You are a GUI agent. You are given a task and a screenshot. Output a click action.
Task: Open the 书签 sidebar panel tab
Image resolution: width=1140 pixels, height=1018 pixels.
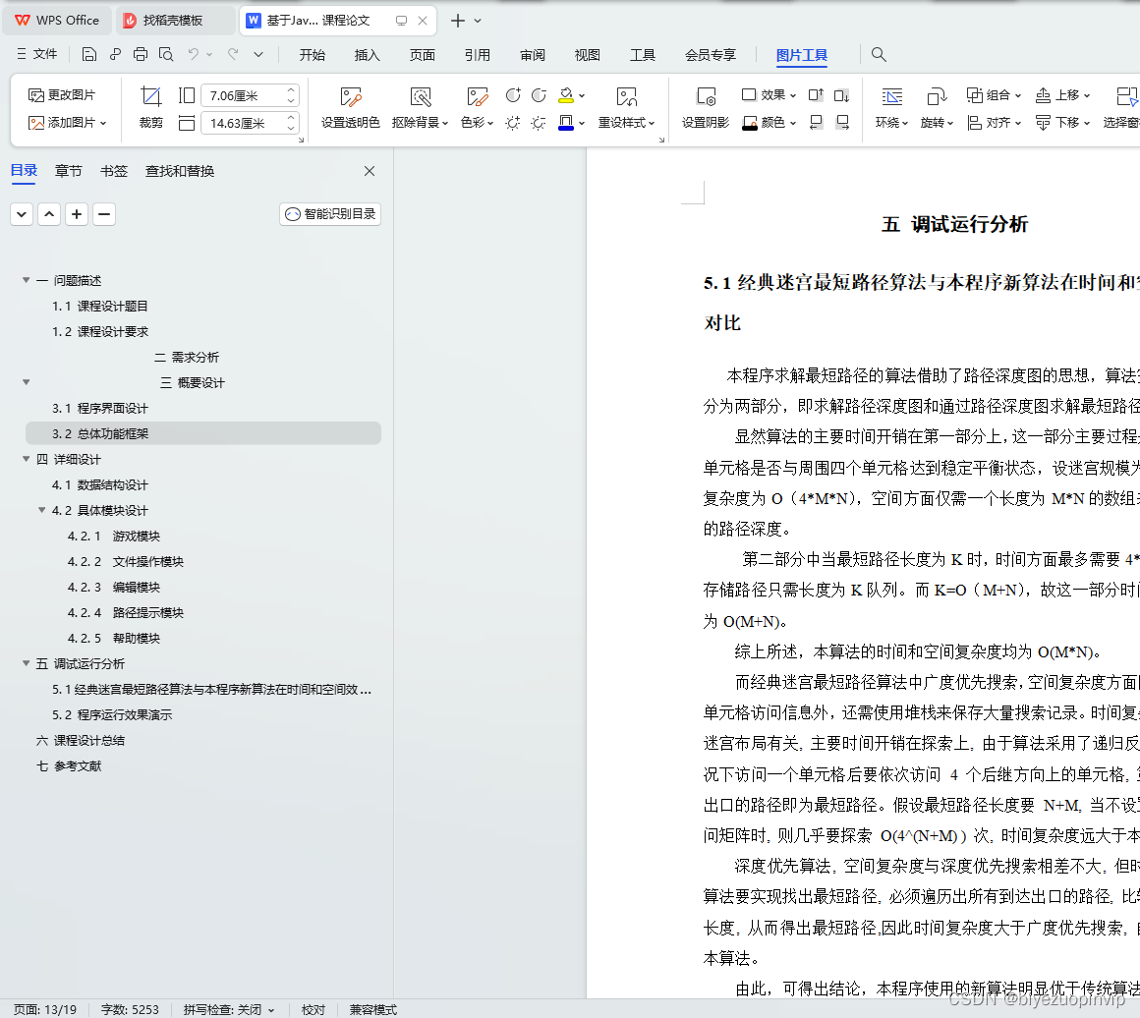coord(113,170)
